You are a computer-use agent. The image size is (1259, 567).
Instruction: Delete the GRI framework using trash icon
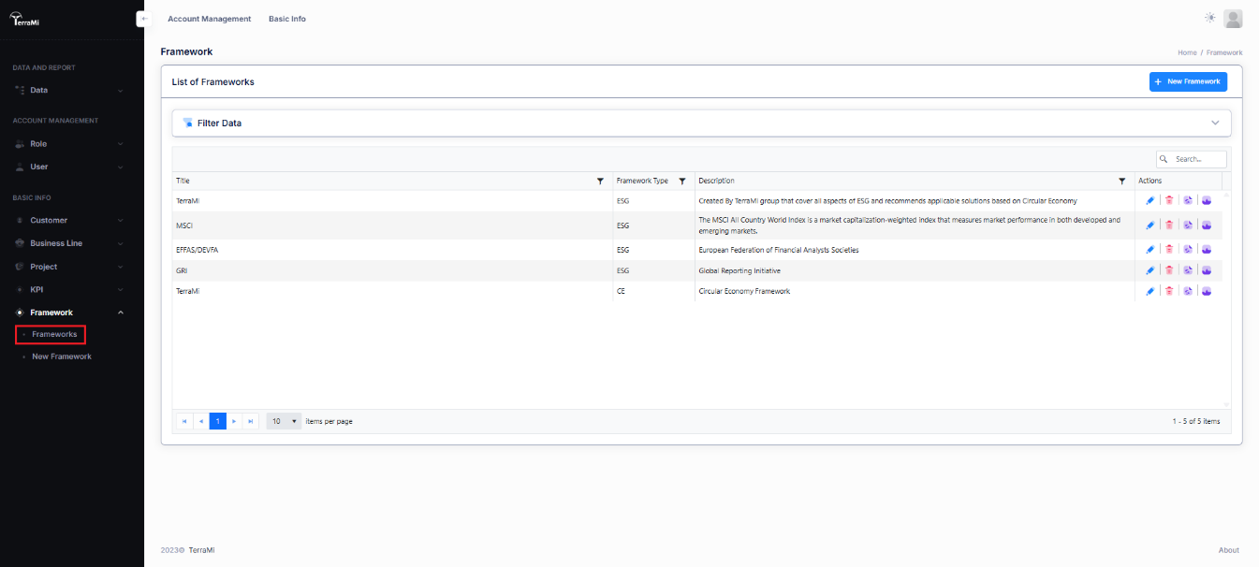(1169, 270)
